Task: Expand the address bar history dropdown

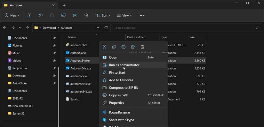Action: pos(98,28)
